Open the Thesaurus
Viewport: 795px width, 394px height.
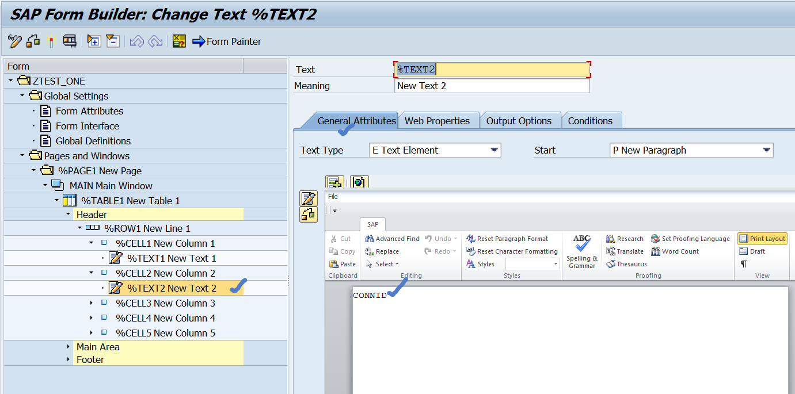click(626, 264)
